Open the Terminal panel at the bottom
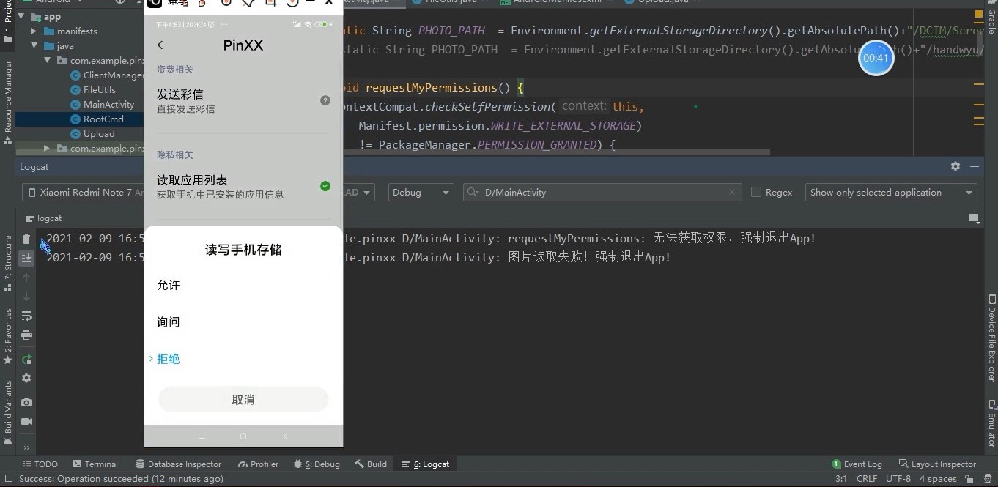998x487 pixels. click(x=95, y=464)
